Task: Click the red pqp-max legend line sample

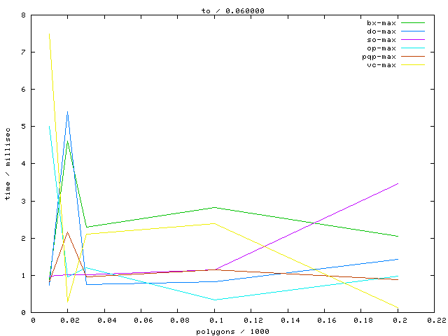Action: (413, 56)
